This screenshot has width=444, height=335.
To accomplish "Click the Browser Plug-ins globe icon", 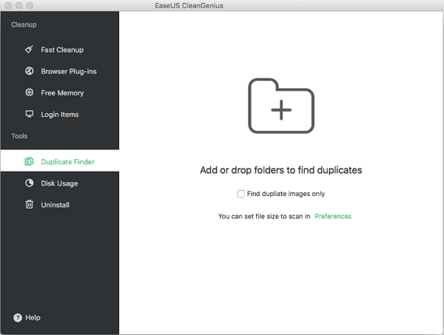I will 29,71.
